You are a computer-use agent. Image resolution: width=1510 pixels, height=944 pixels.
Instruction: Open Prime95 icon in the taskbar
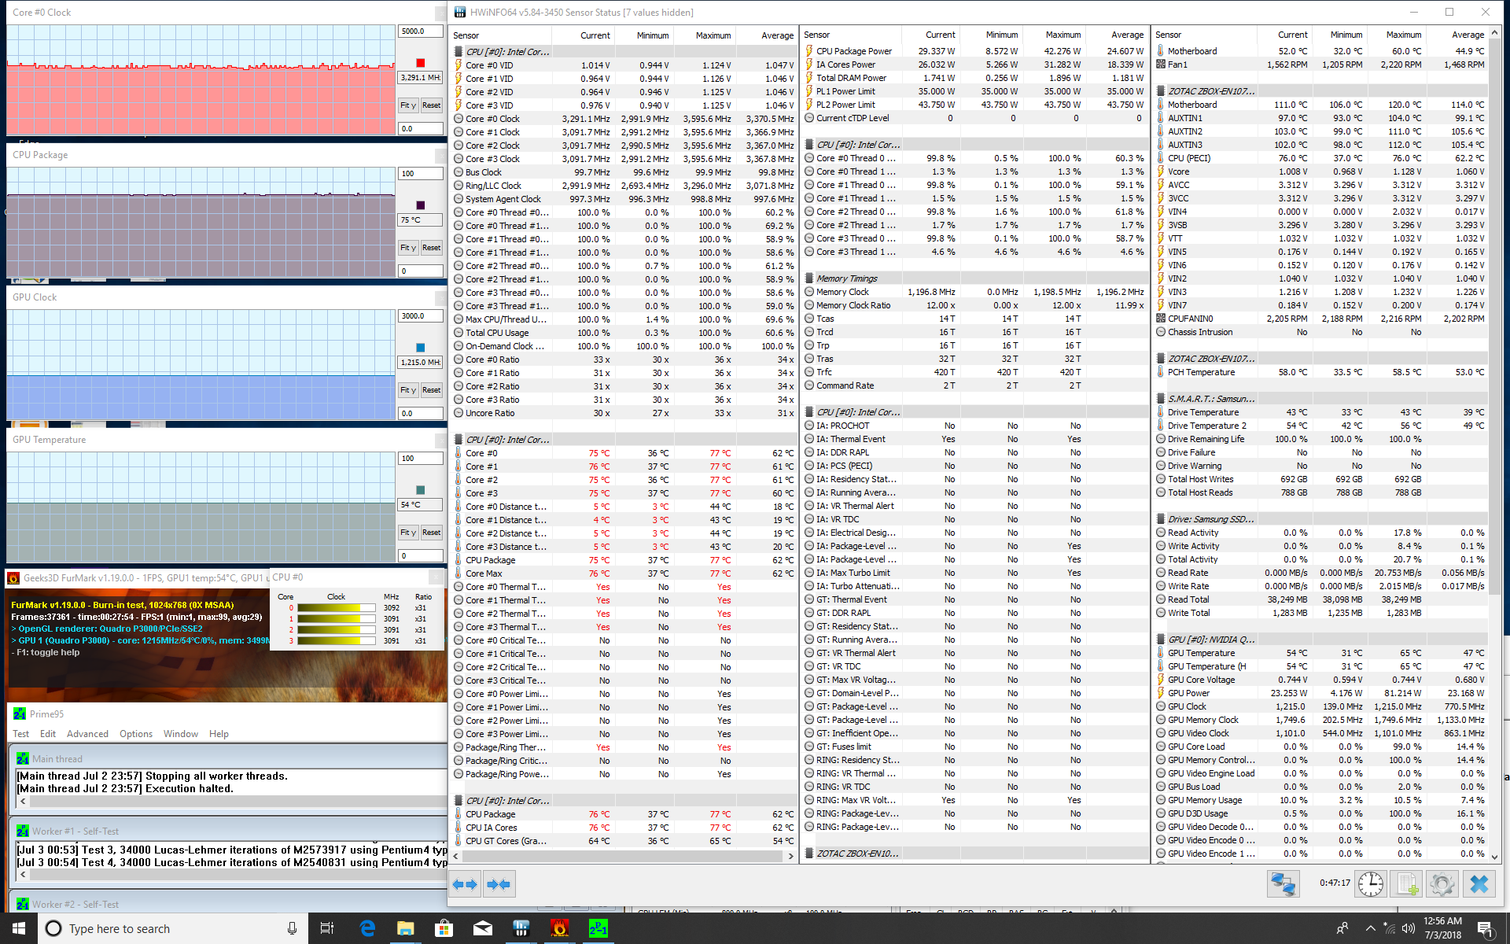pyautogui.click(x=598, y=929)
